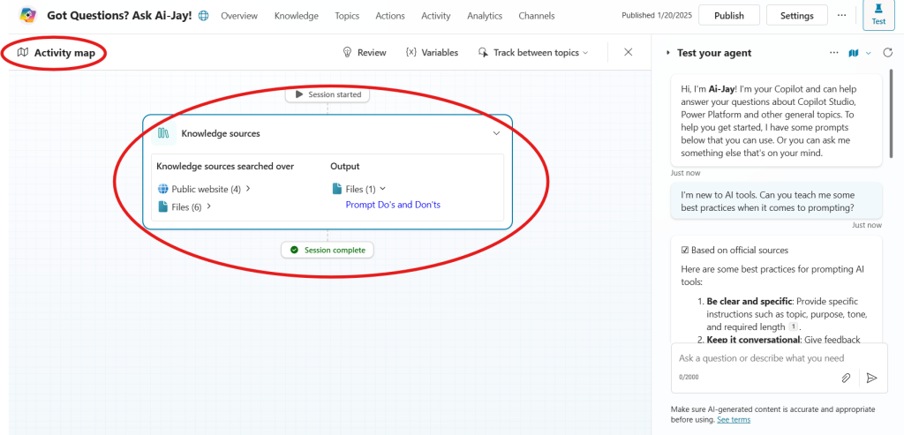Viewport: 904px width, 435px height.
Task: Open the more options ellipsis in header
Action: tap(842, 15)
